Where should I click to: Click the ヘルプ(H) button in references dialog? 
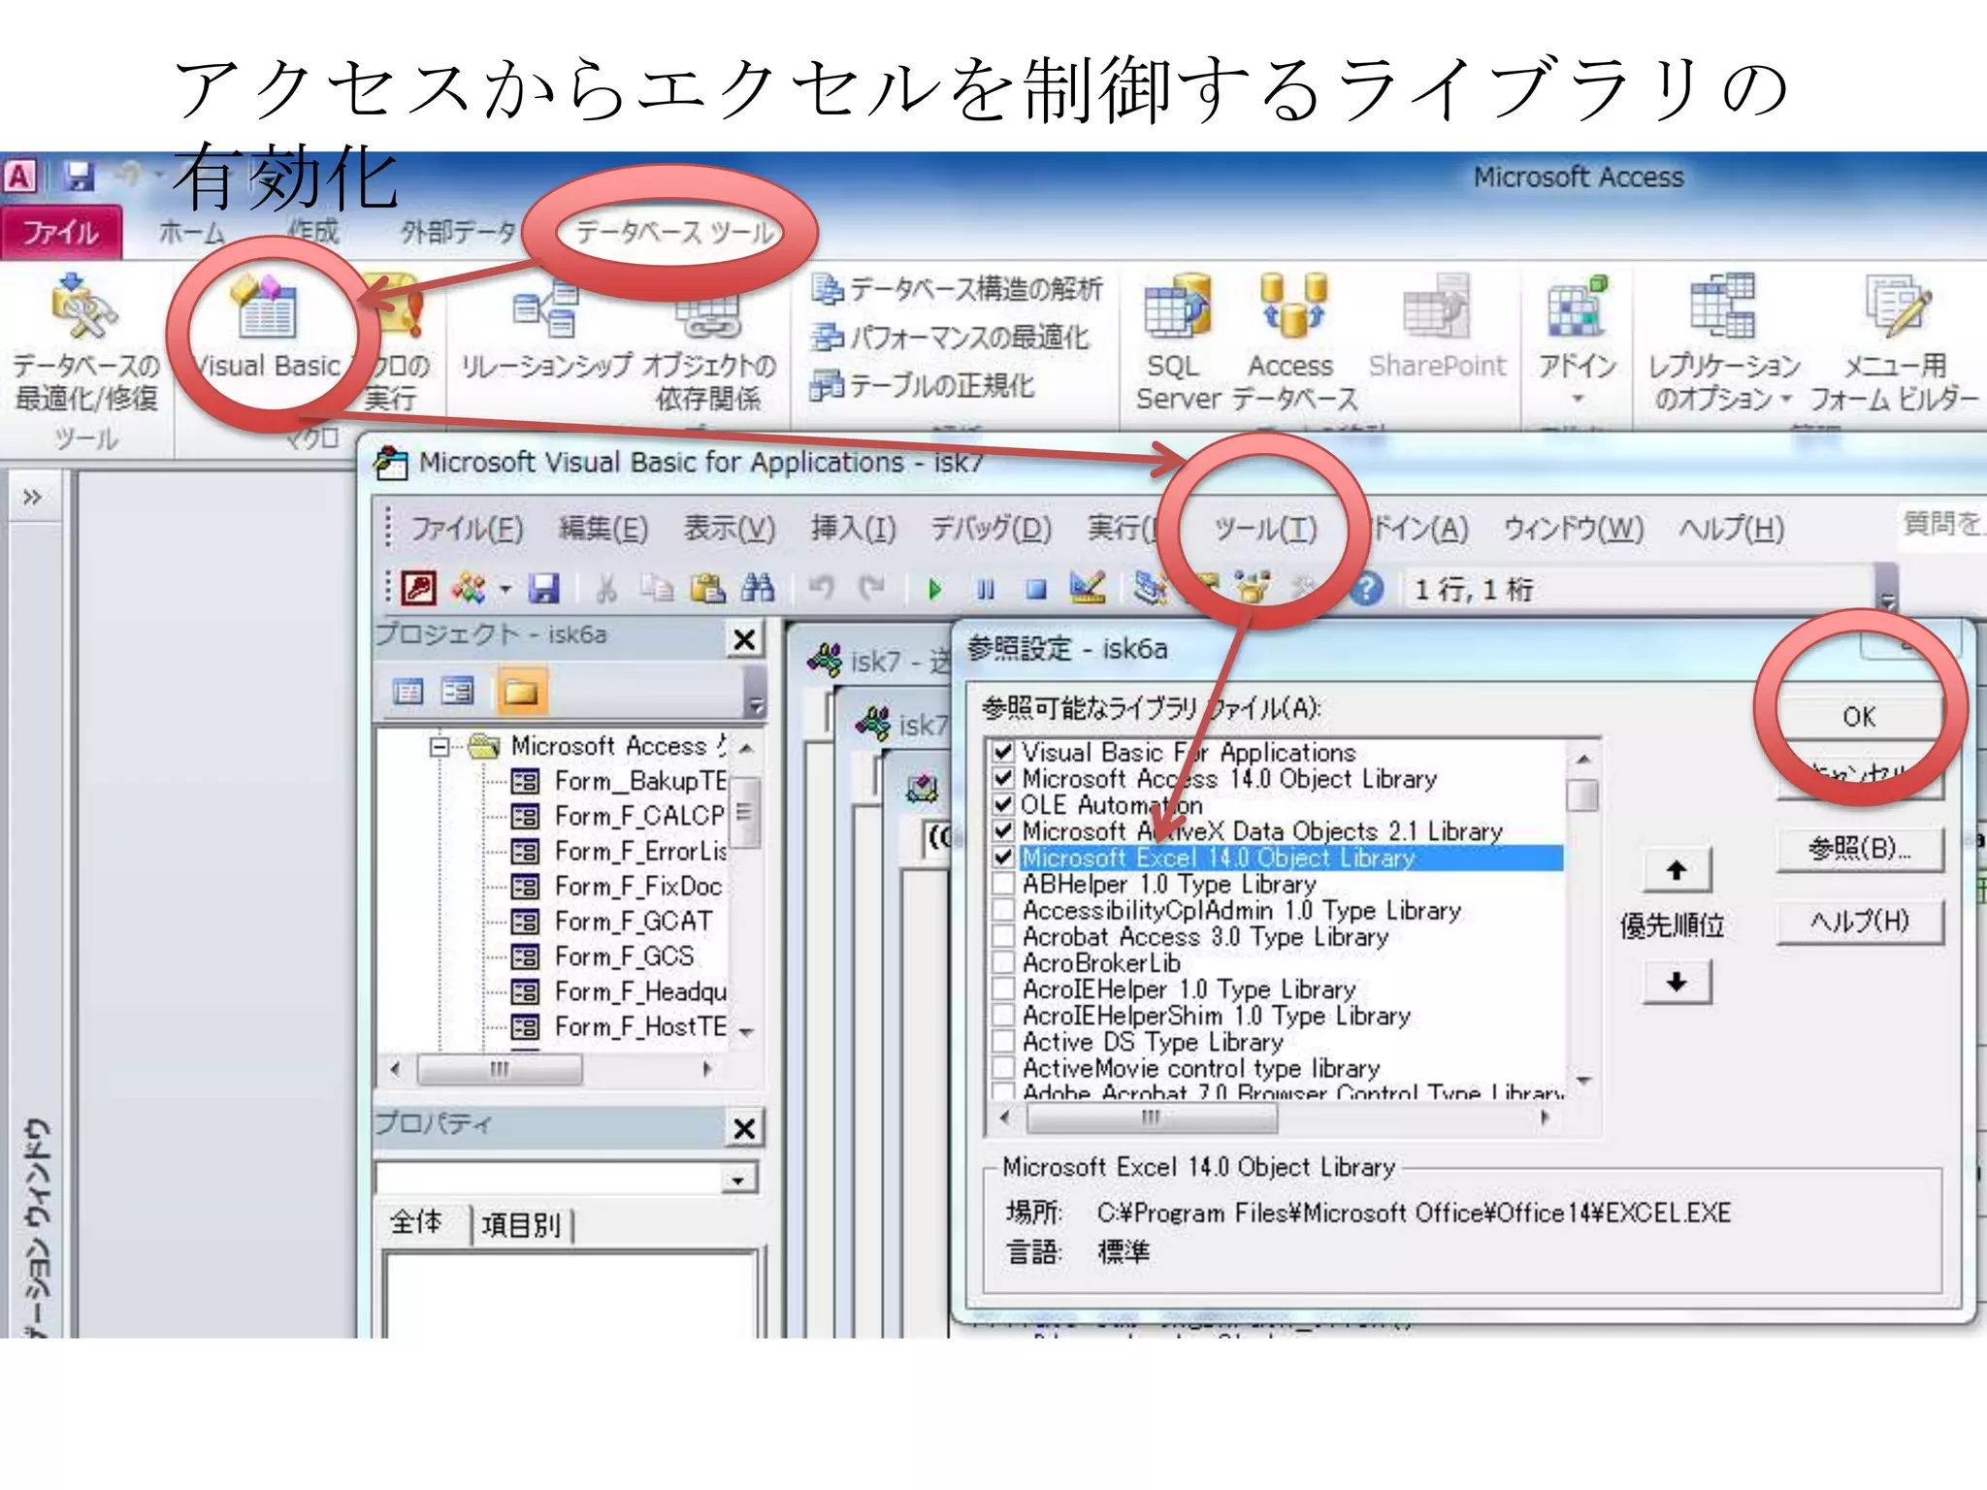[1859, 921]
